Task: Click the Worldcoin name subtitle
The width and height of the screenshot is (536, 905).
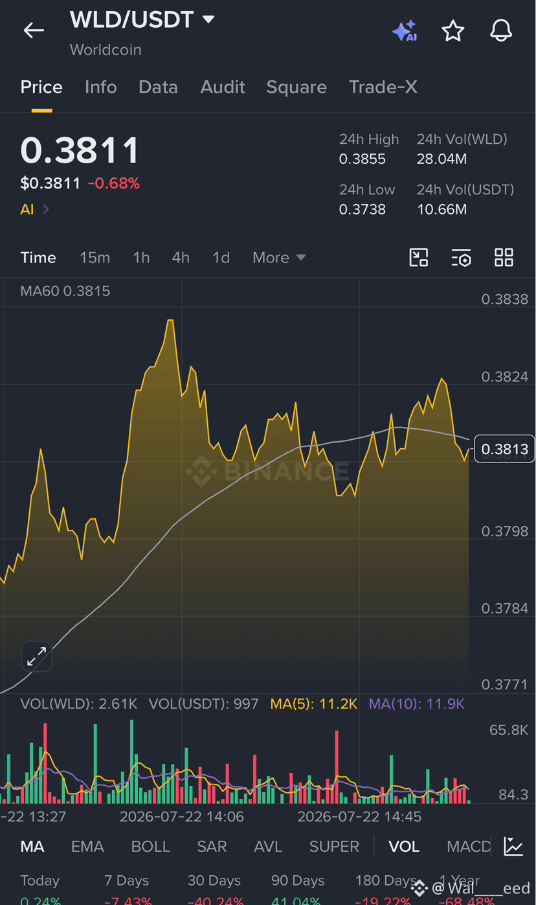Action: (106, 50)
